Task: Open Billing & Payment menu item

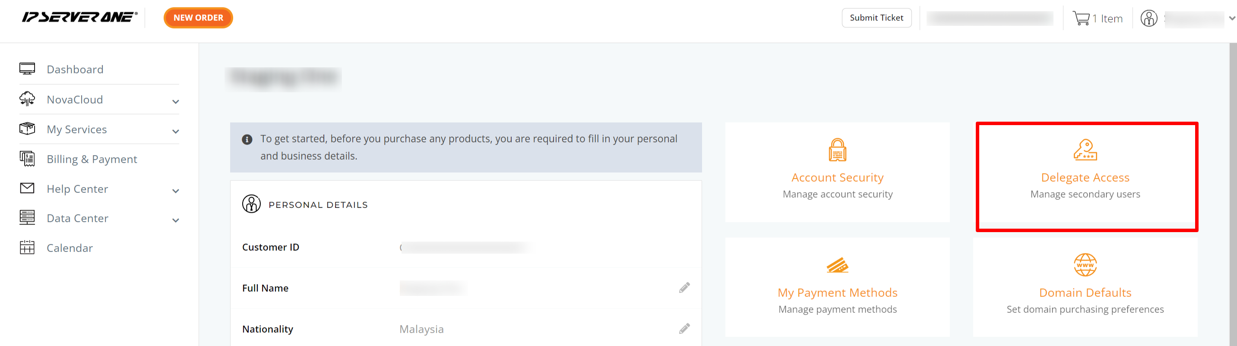Action: pyautogui.click(x=92, y=159)
